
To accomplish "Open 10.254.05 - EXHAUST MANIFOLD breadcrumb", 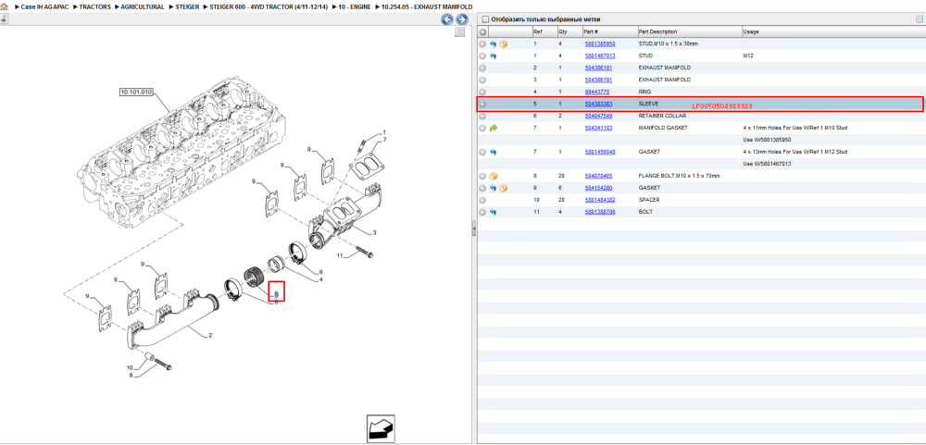I will point(427,6).
